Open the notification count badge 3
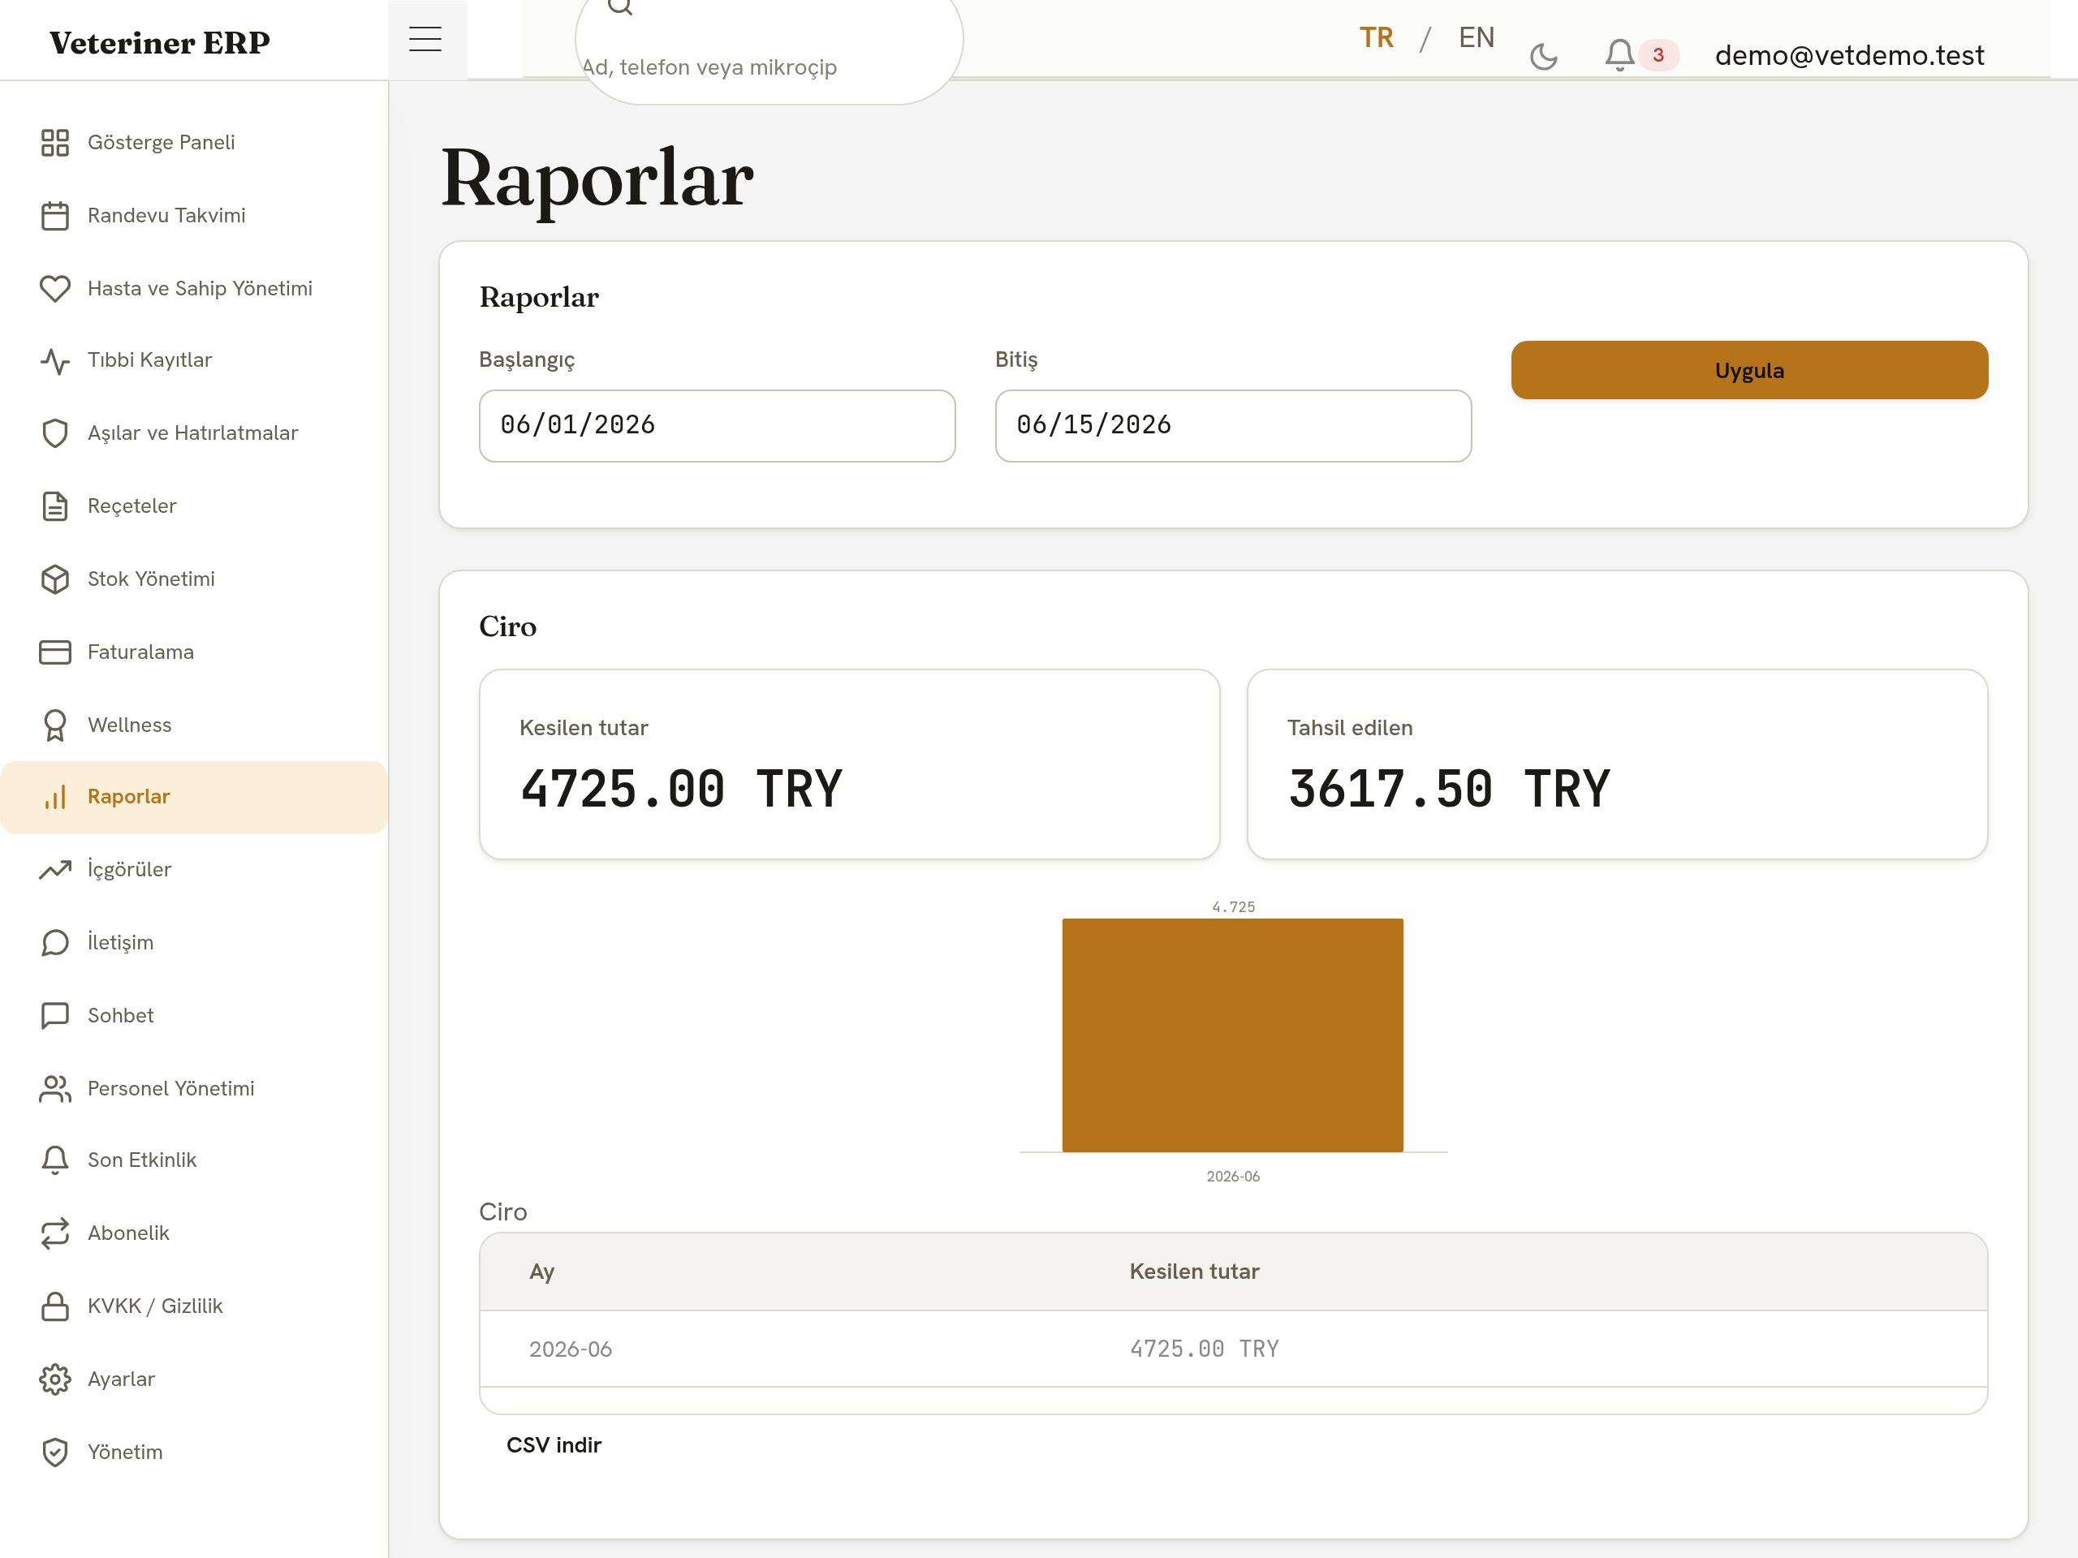 click(x=1658, y=55)
